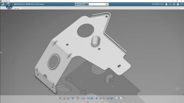Open the 3DEXPERIENCE compass
Viewport: 184px width, 103px height.
(9, 6)
